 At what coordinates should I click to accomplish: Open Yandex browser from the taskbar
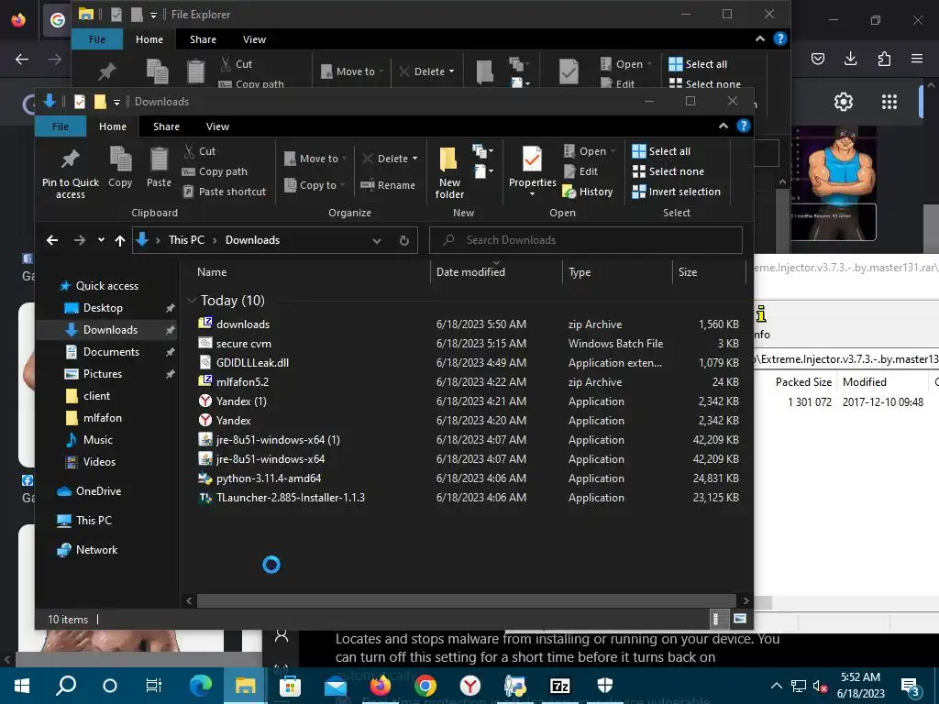470,686
